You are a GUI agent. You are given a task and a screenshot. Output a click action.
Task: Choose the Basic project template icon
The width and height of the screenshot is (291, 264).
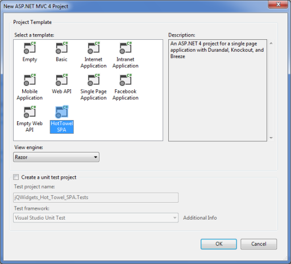tap(62, 48)
